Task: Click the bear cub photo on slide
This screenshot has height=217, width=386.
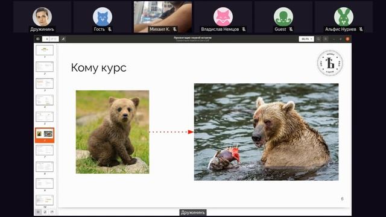Action: pos(113,132)
